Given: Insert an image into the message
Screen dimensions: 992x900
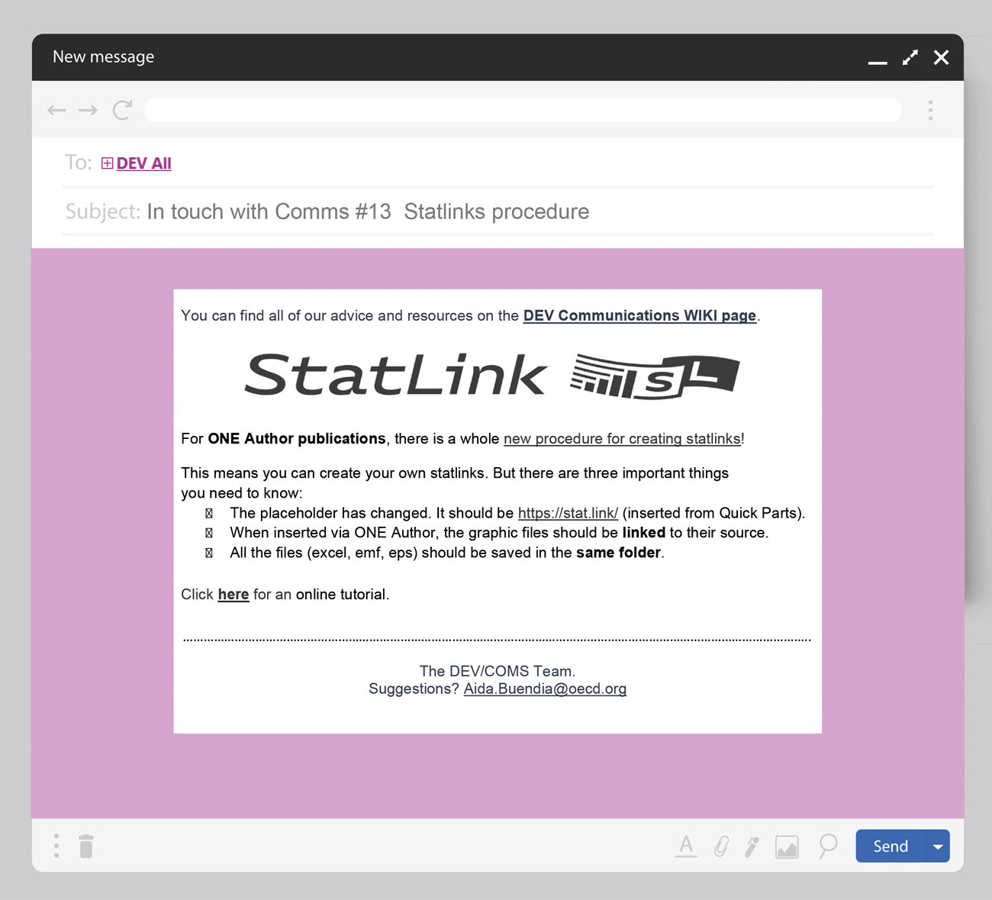Looking at the screenshot, I should point(787,846).
